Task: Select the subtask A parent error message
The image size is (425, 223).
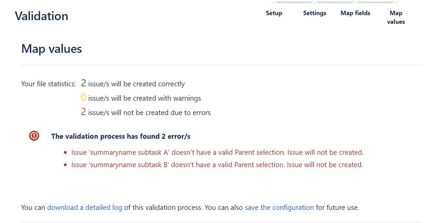Action: (x=217, y=152)
